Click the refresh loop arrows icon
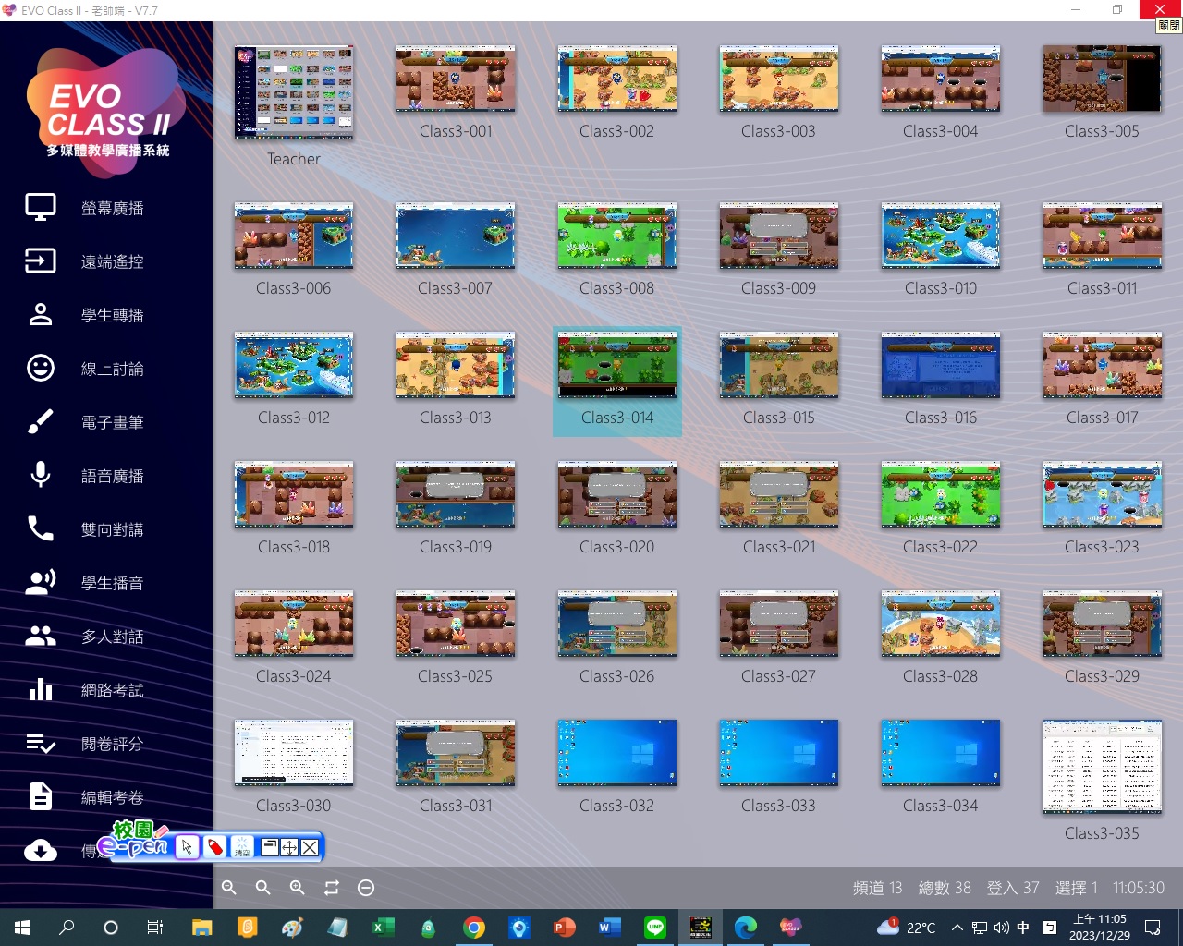This screenshot has height=946, width=1183. pyautogui.click(x=332, y=888)
